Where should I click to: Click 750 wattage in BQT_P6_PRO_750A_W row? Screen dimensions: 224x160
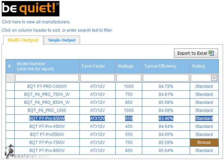point(129,95)
